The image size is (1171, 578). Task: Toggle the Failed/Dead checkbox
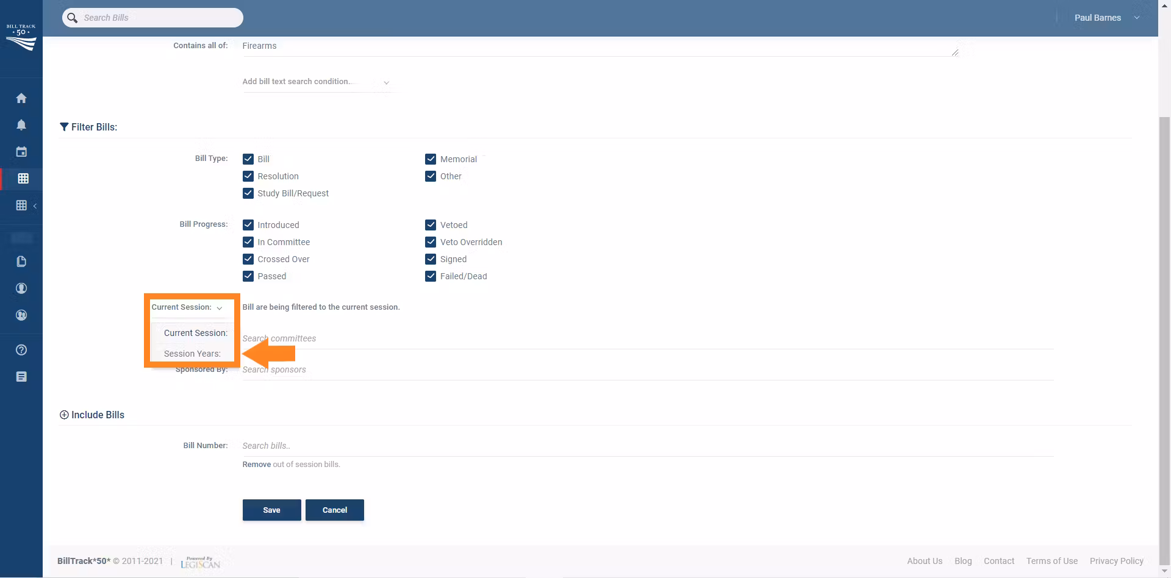click(x=431, y=276)
